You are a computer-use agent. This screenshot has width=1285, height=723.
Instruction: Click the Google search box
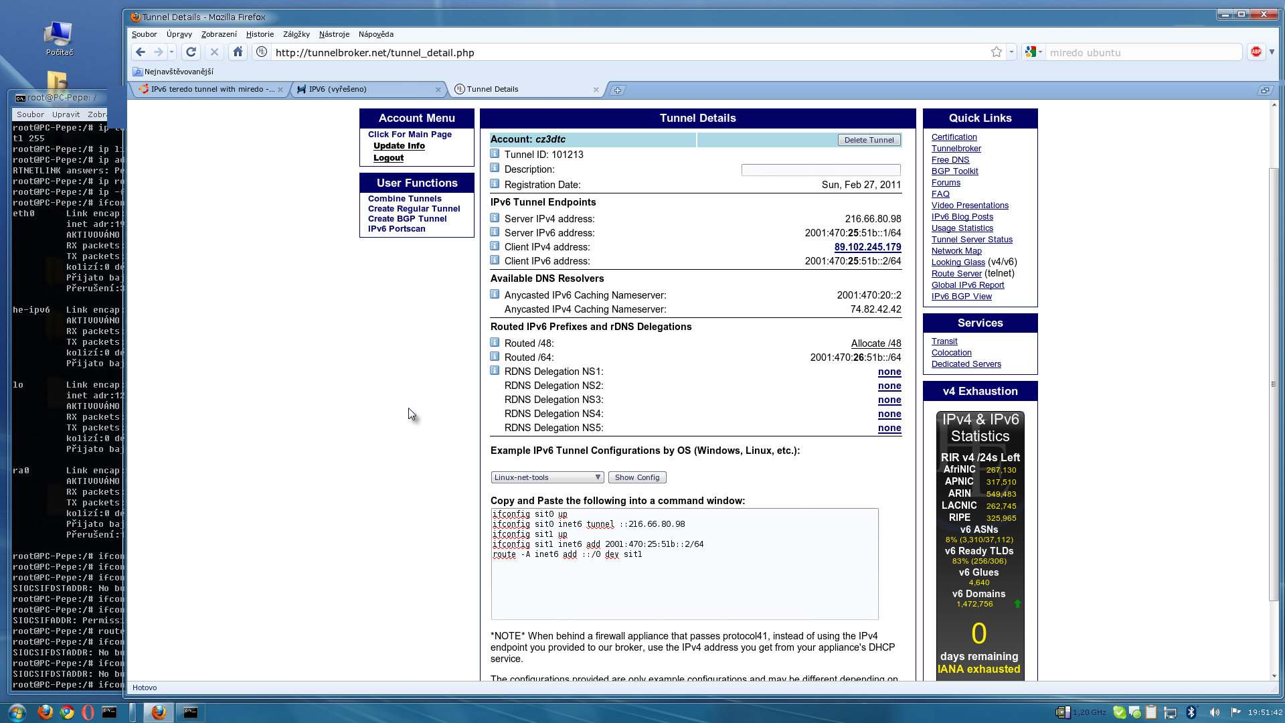pyautogui.click(x=1144, y=52)
